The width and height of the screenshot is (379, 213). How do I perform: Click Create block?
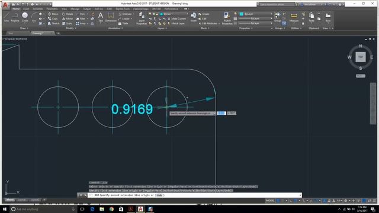click(204, 14)
